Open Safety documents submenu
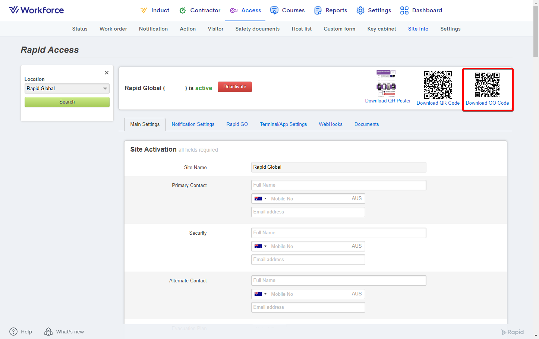Viewport: 539px width, 339px height. pyautogui.click(x=258, y=29)
